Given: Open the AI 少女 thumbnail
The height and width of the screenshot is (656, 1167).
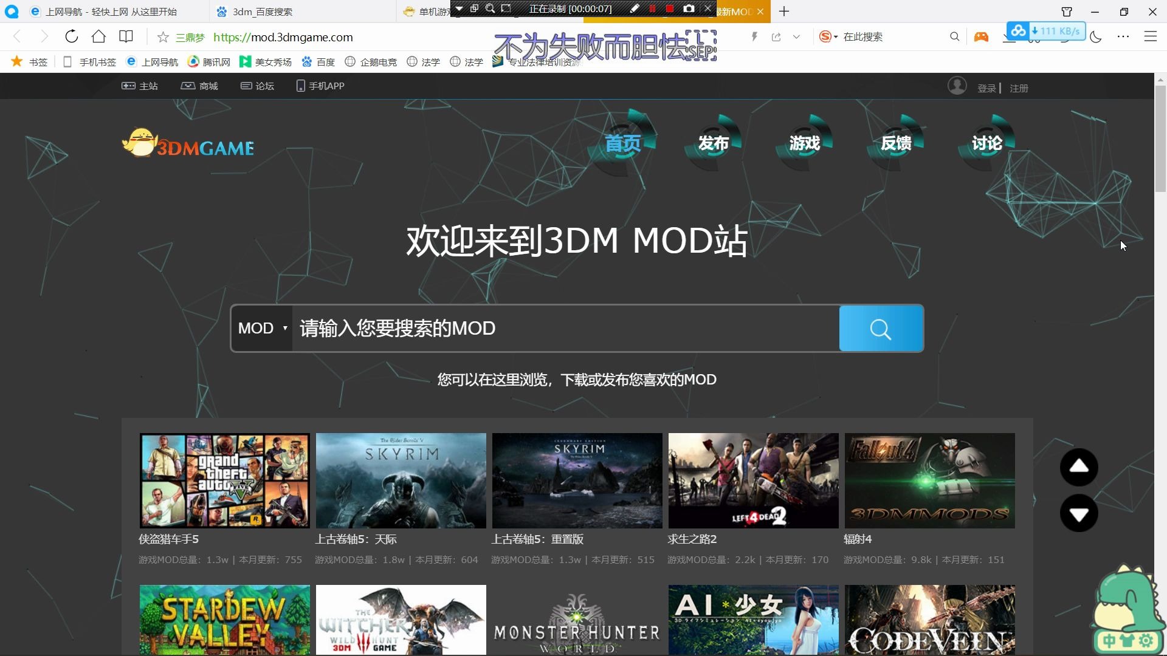Looking at the screenshot, I should (754, 620).
